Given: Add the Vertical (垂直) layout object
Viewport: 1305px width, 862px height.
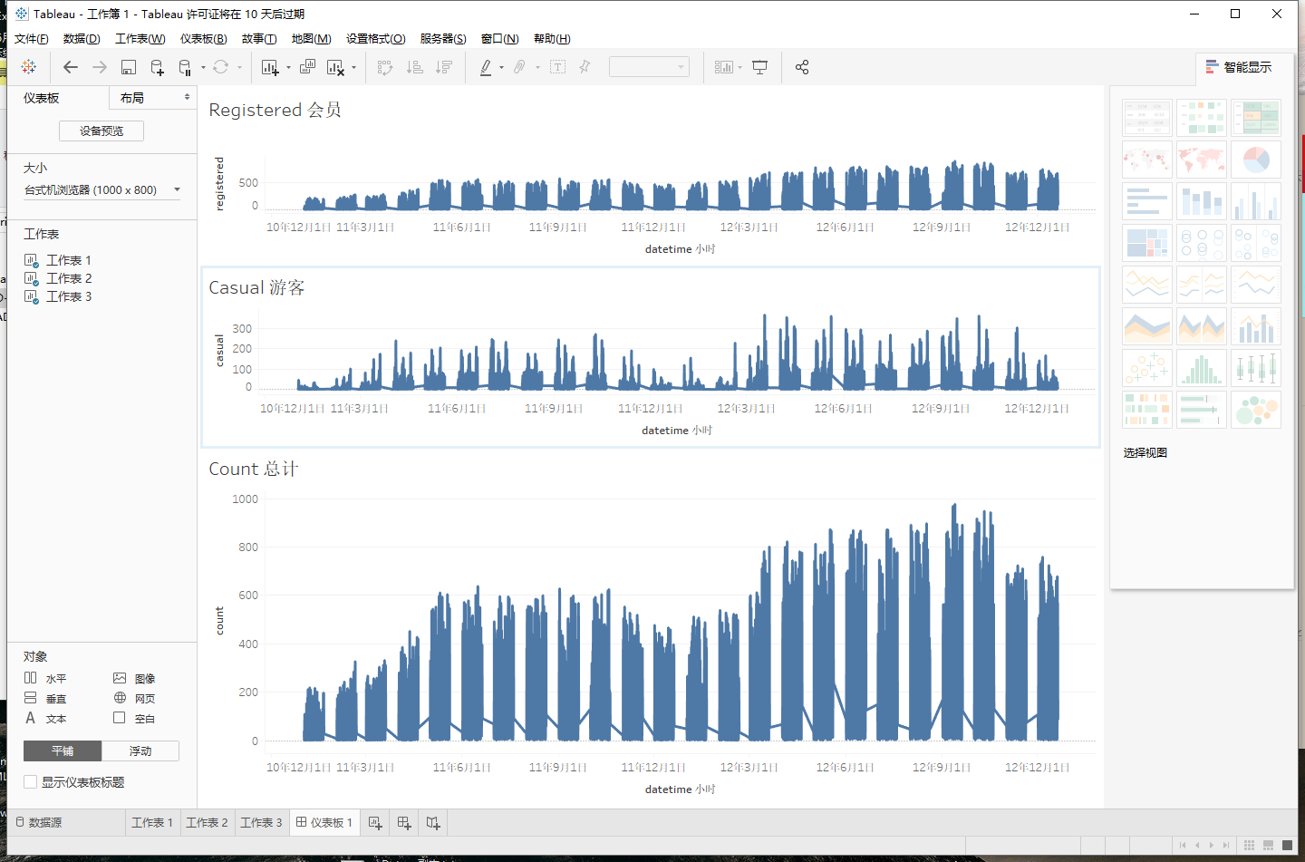Looking at the screenshot, I should click(45, 698).
